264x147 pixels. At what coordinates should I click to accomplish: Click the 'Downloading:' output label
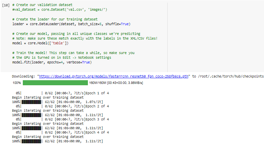click(23, 76)
